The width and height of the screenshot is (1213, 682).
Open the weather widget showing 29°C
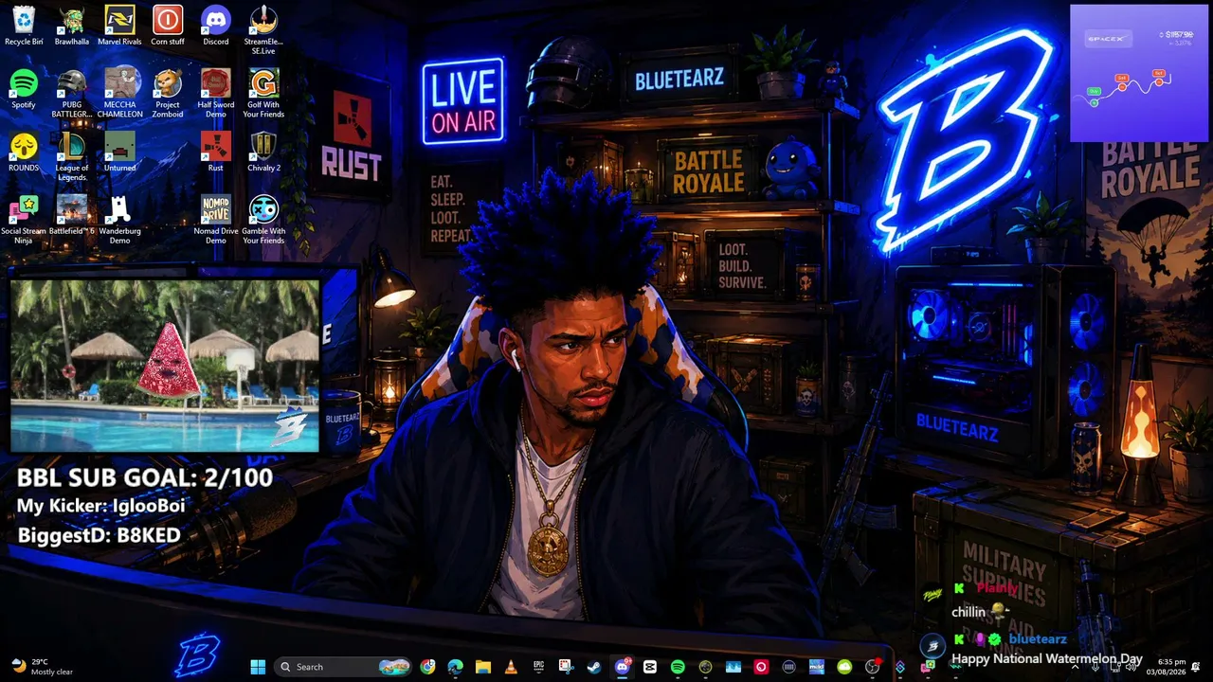point(42,667)
